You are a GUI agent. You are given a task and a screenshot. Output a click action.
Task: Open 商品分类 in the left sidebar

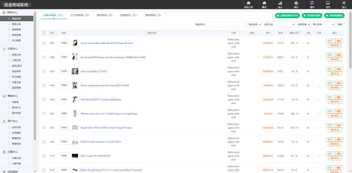point(16,24)
